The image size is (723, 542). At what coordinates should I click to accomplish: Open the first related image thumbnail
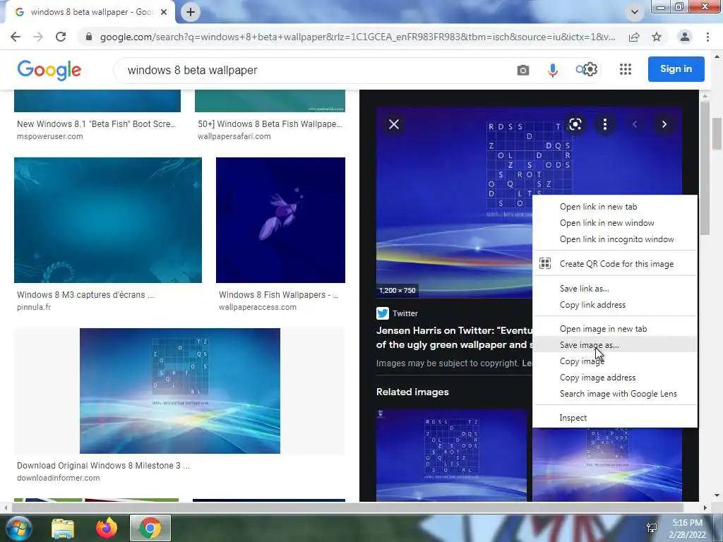pyautogui.click(x=451, y=455)
